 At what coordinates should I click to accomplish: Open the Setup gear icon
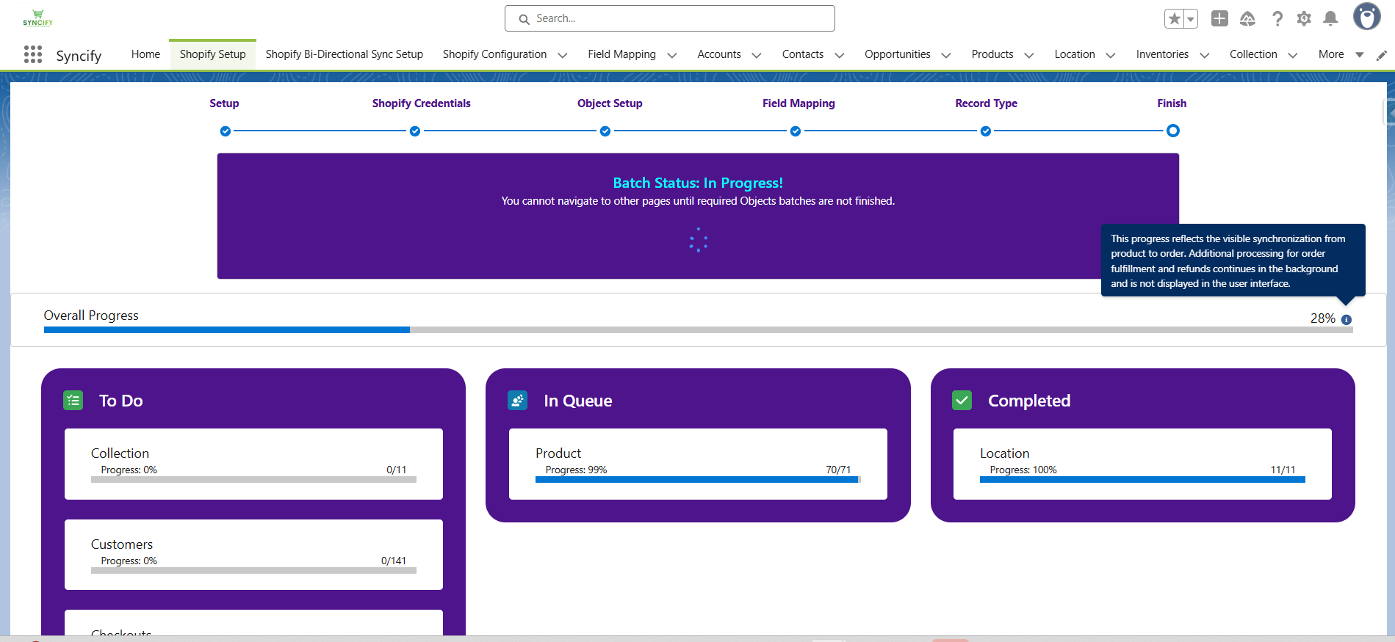[1304, 18]
